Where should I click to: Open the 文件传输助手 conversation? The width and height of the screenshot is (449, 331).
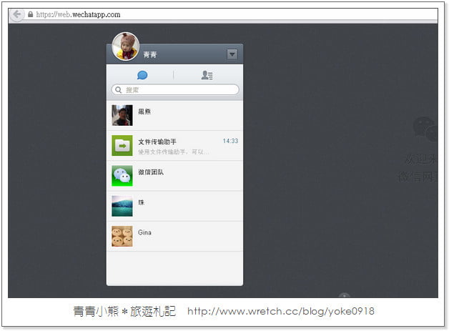174,145
